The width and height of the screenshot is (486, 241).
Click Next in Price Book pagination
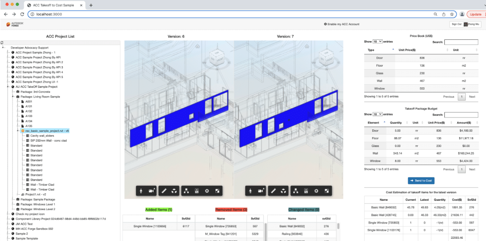click(472, 97)
